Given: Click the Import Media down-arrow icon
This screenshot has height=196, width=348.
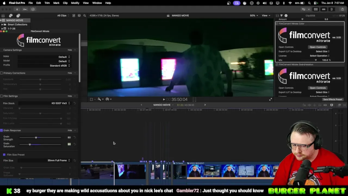Looking at the screenshot, I should tap(17, 9).
